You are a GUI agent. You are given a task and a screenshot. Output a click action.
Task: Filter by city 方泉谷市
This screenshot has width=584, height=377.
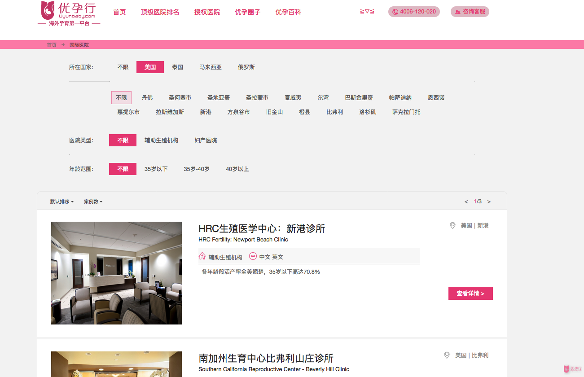click(x=239, y=112)
